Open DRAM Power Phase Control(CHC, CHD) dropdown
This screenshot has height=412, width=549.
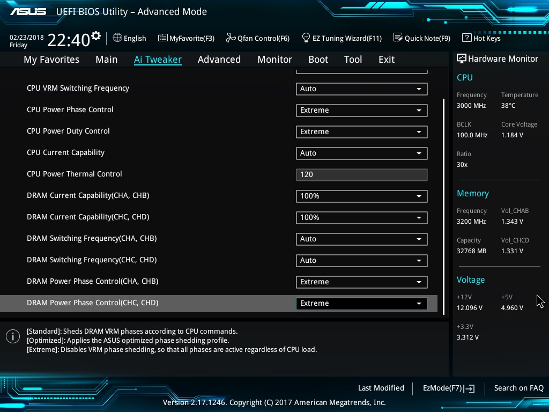(x=362, y=304)
